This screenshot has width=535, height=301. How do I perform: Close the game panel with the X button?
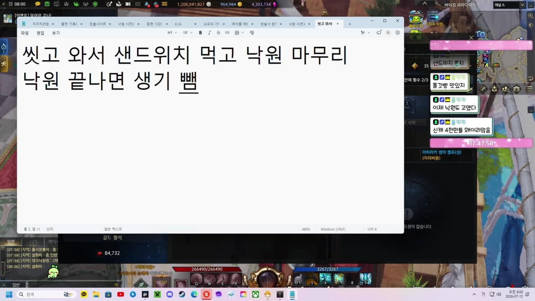point(471,38)
